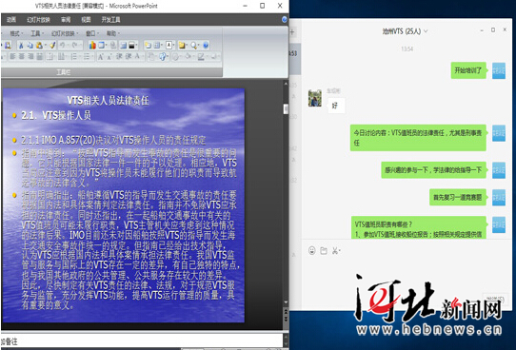Click the Next Slide double-arrow button
Screen dimensions: 516x350
click(x=286, y=319)
